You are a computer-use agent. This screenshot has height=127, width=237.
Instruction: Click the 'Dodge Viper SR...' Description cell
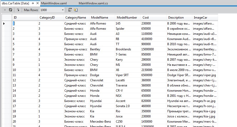coord(179,75)
